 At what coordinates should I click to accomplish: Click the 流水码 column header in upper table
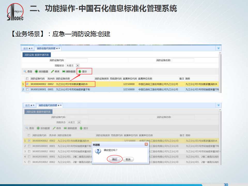point(51,79)
